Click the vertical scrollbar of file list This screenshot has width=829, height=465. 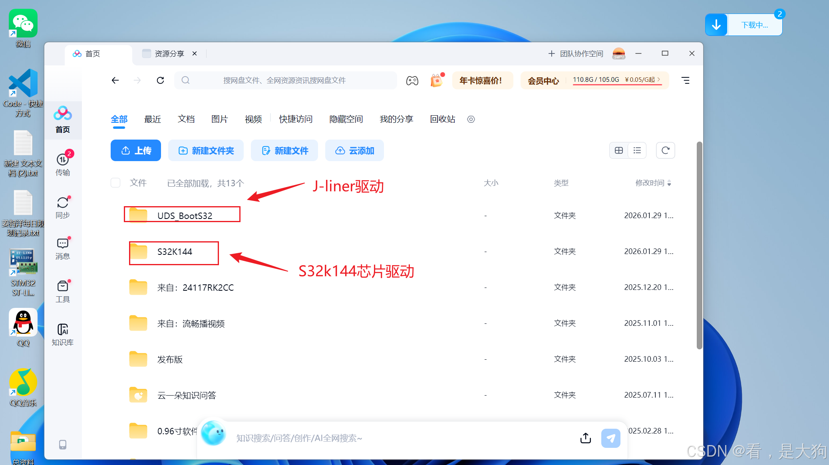click(699, 245)
